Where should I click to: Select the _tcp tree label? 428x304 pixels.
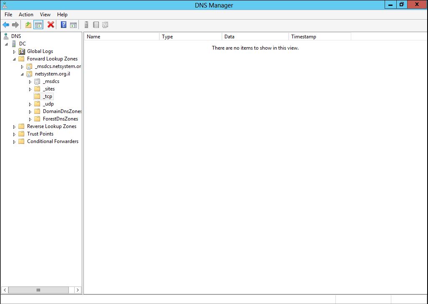(48, 96)
